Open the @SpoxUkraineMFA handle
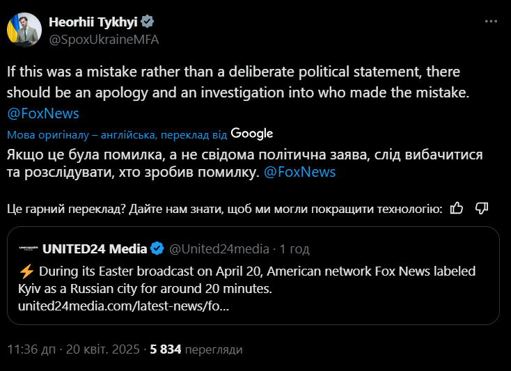The width and height of the screenshot is (511, 371). pyautogui.click(x=103, y=39)
